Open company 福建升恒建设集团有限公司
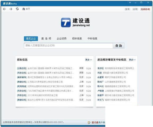This screenshot has width=153, height=127. [117, 100]
